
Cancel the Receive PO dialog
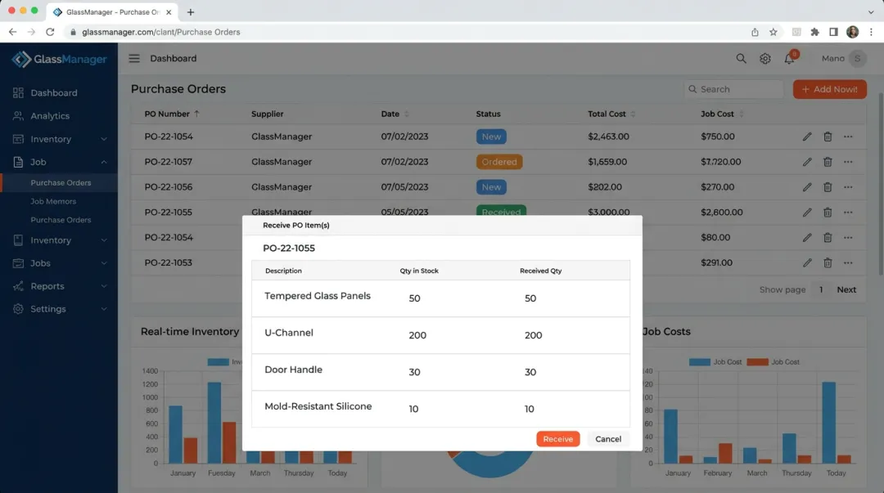[x=607, y=439]
